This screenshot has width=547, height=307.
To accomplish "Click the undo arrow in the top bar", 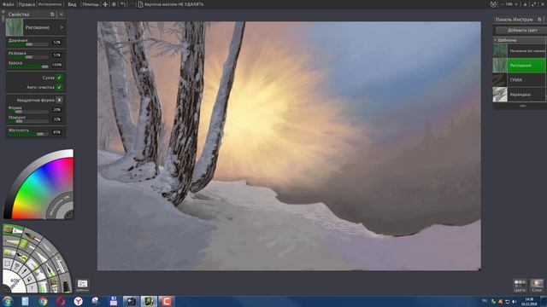I will pyautogui.click(x=123, y=4).
